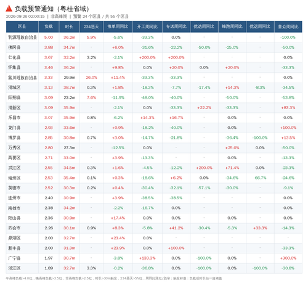Click load value 3.88 in 佛冈县 row

49,47
